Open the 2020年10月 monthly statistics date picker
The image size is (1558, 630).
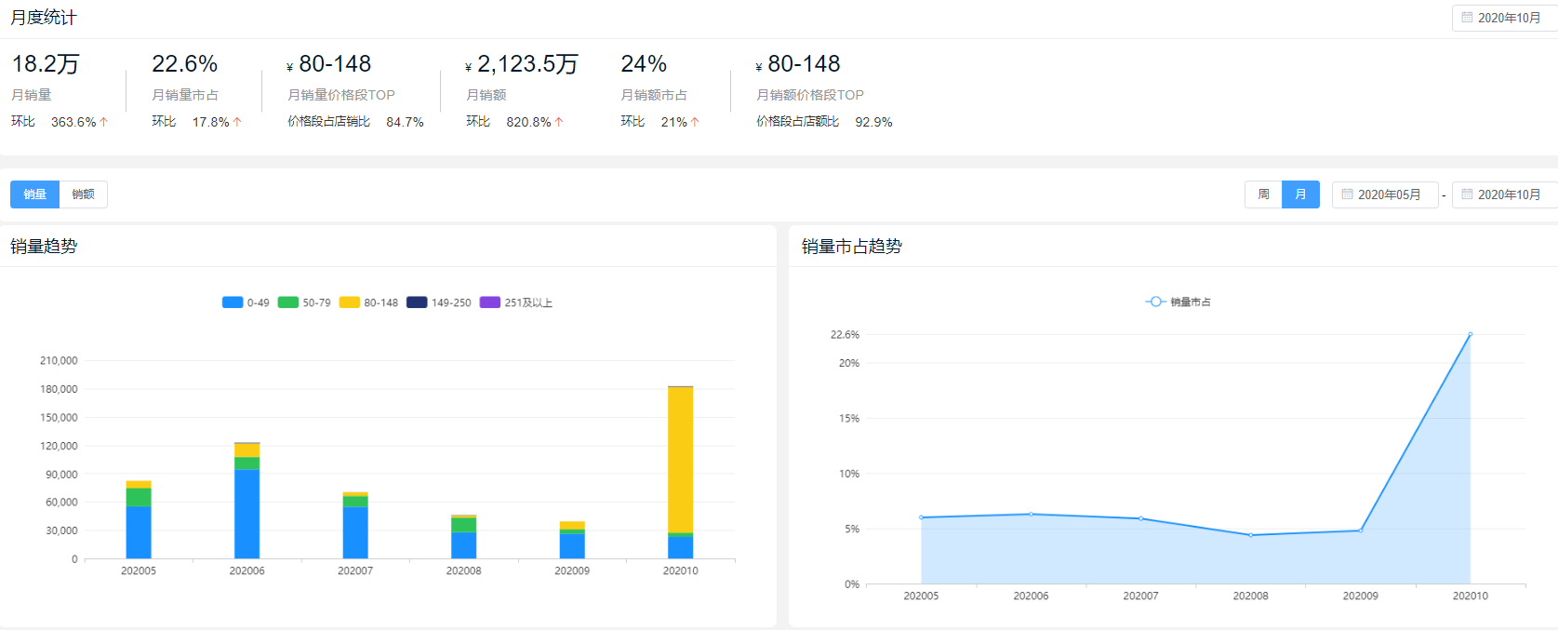point(1504,18)
